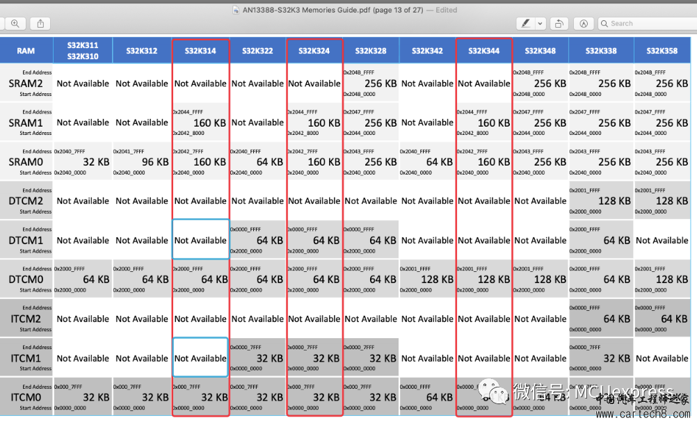Select the SRAM0 row label
Screen dimensions: 697x425
coord(26,162)
